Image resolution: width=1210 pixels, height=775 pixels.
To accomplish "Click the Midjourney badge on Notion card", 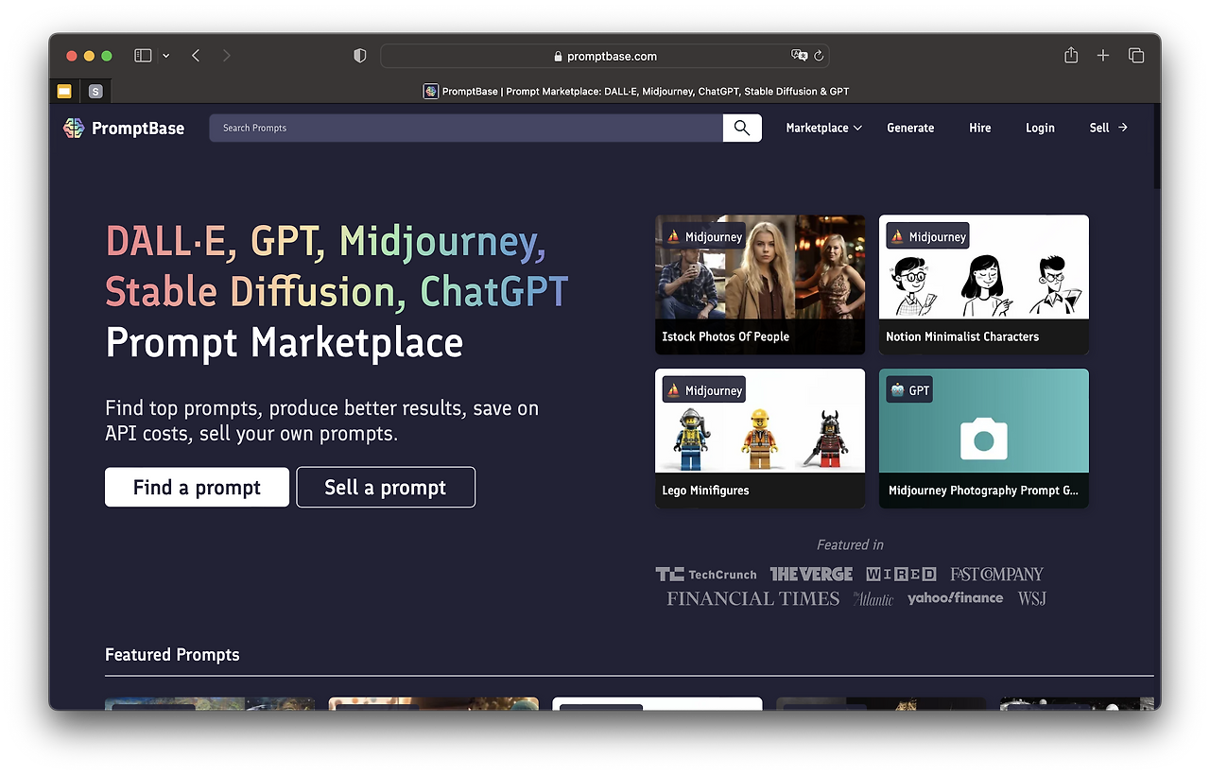I will (x=928, y=236).
